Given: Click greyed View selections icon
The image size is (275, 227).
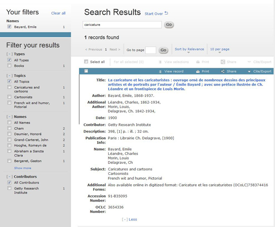Looking at the screenshot, I should 160,62.
